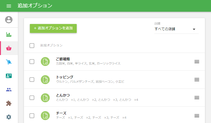Check the ご飯種類 row checkbox

(x=32, y=61)
